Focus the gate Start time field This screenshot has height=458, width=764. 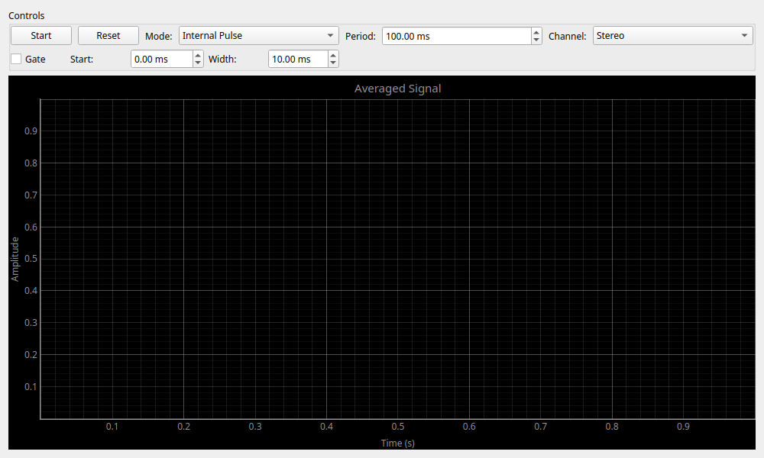[160, 60]
